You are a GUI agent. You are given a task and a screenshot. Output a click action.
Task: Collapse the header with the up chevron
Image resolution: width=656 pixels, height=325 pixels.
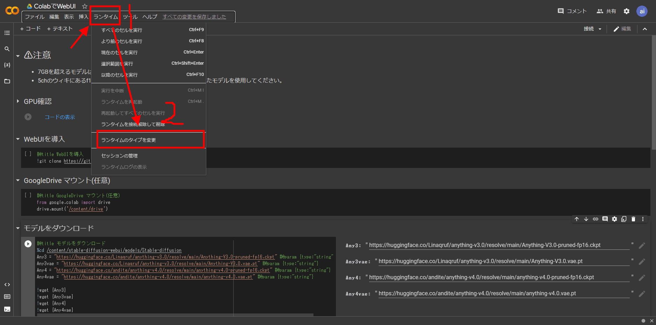tap(645, 29)
